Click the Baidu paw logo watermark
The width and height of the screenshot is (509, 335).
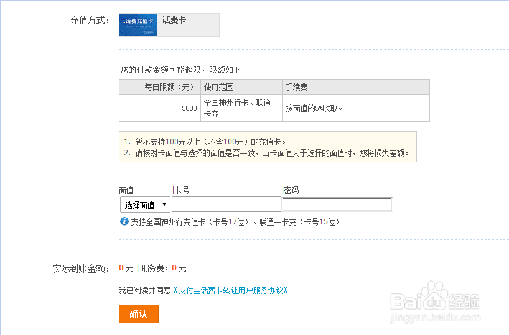pyautogui.click(x=439, y=295)
